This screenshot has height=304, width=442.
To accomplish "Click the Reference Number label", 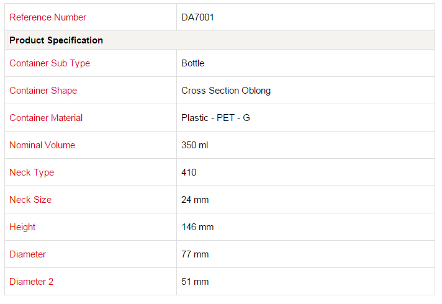I will point(48,17).
